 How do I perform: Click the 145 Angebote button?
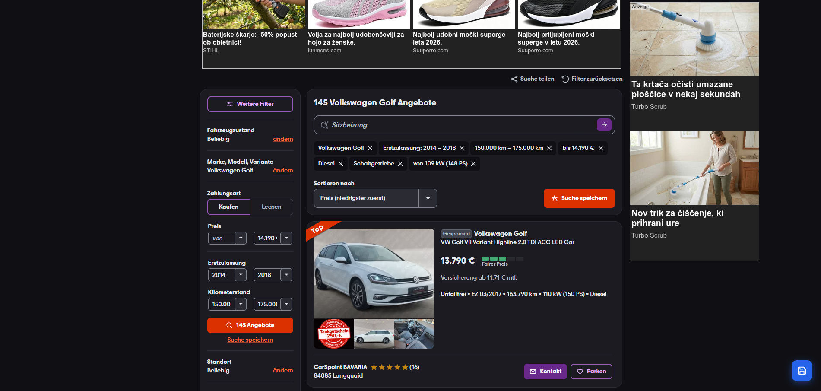tap(250, 325)
